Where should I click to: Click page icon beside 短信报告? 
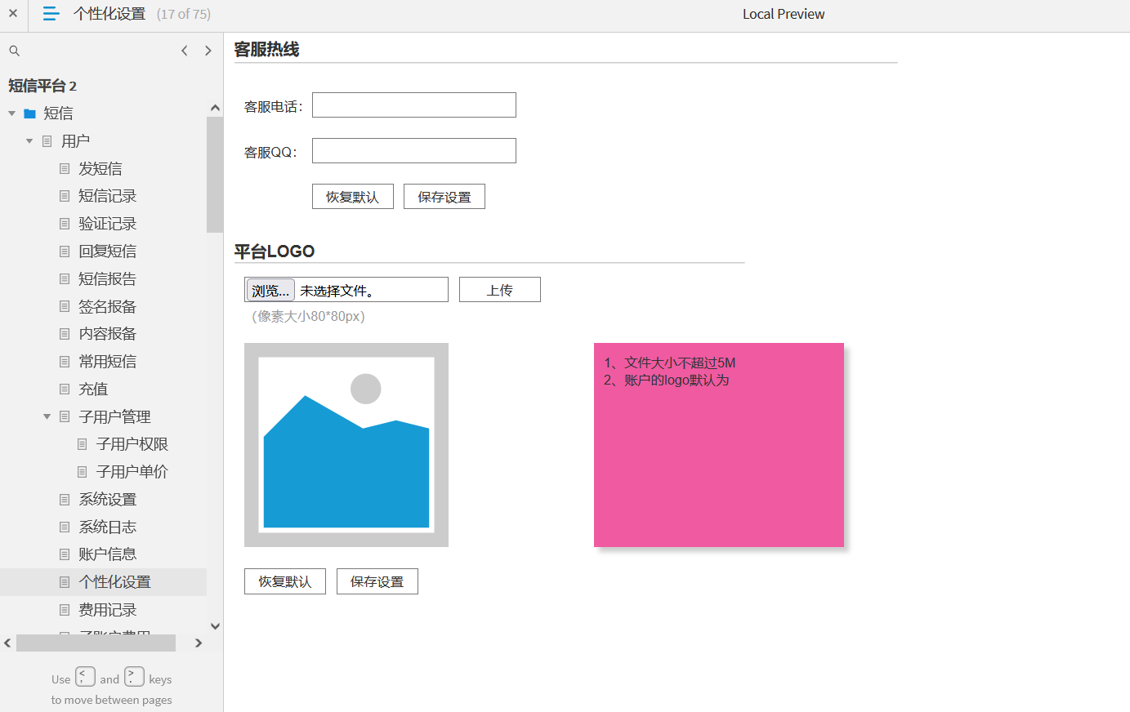[x=65, y=279]
